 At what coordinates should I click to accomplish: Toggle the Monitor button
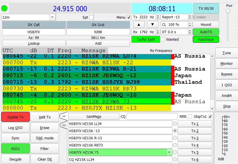227,64
